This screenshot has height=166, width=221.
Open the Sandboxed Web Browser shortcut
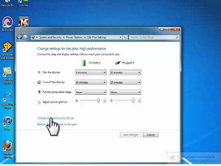point(7,48)
